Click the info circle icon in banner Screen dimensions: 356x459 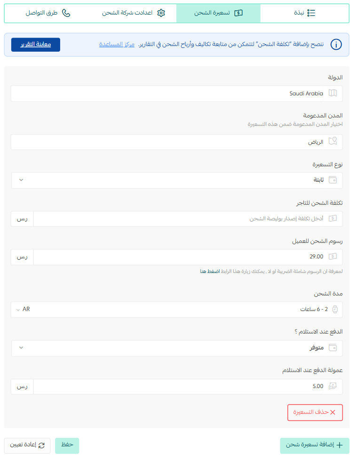tap(336, 45)
